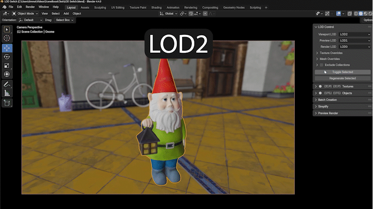
Task: Click the circle swatch beside Textures count
Action: point(320,86)
